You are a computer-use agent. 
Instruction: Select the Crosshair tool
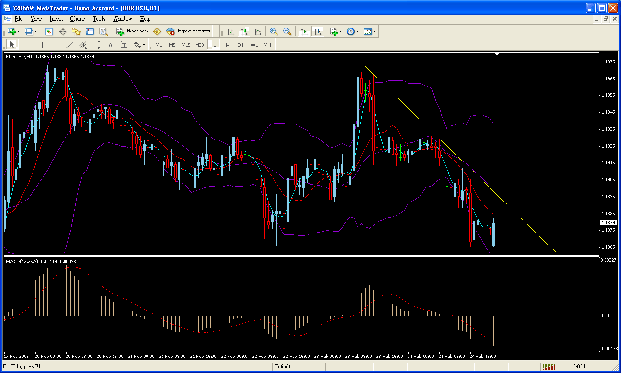(x=26, y=45)
